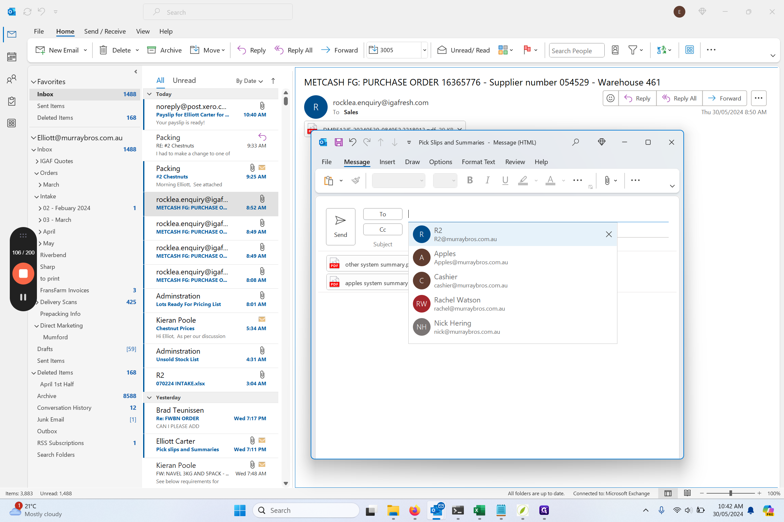Click the Send button
This screenshot has height=522, width=784.
coord(340,227)
